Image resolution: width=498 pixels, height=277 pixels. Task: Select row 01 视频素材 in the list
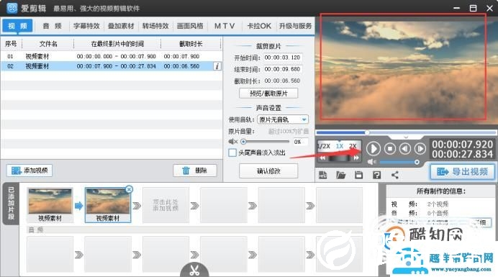[111, 56]
